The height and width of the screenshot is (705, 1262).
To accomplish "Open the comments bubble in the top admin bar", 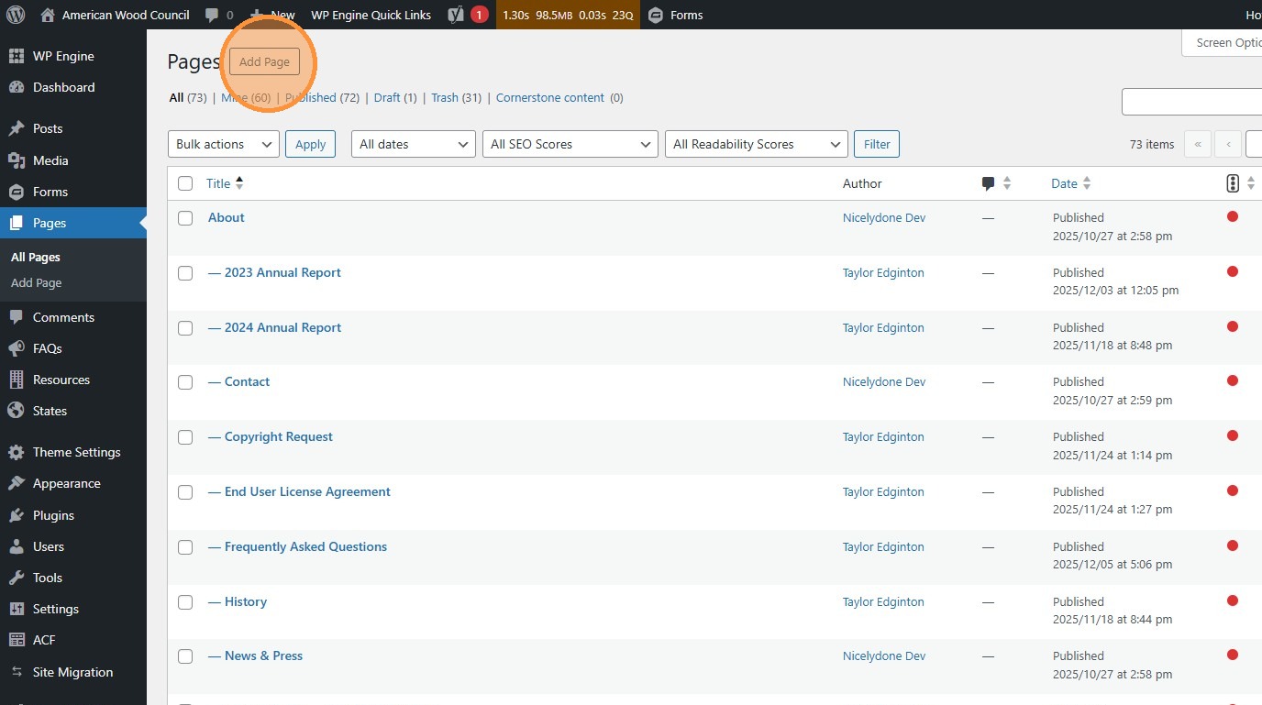I will (x=218, y=15).
